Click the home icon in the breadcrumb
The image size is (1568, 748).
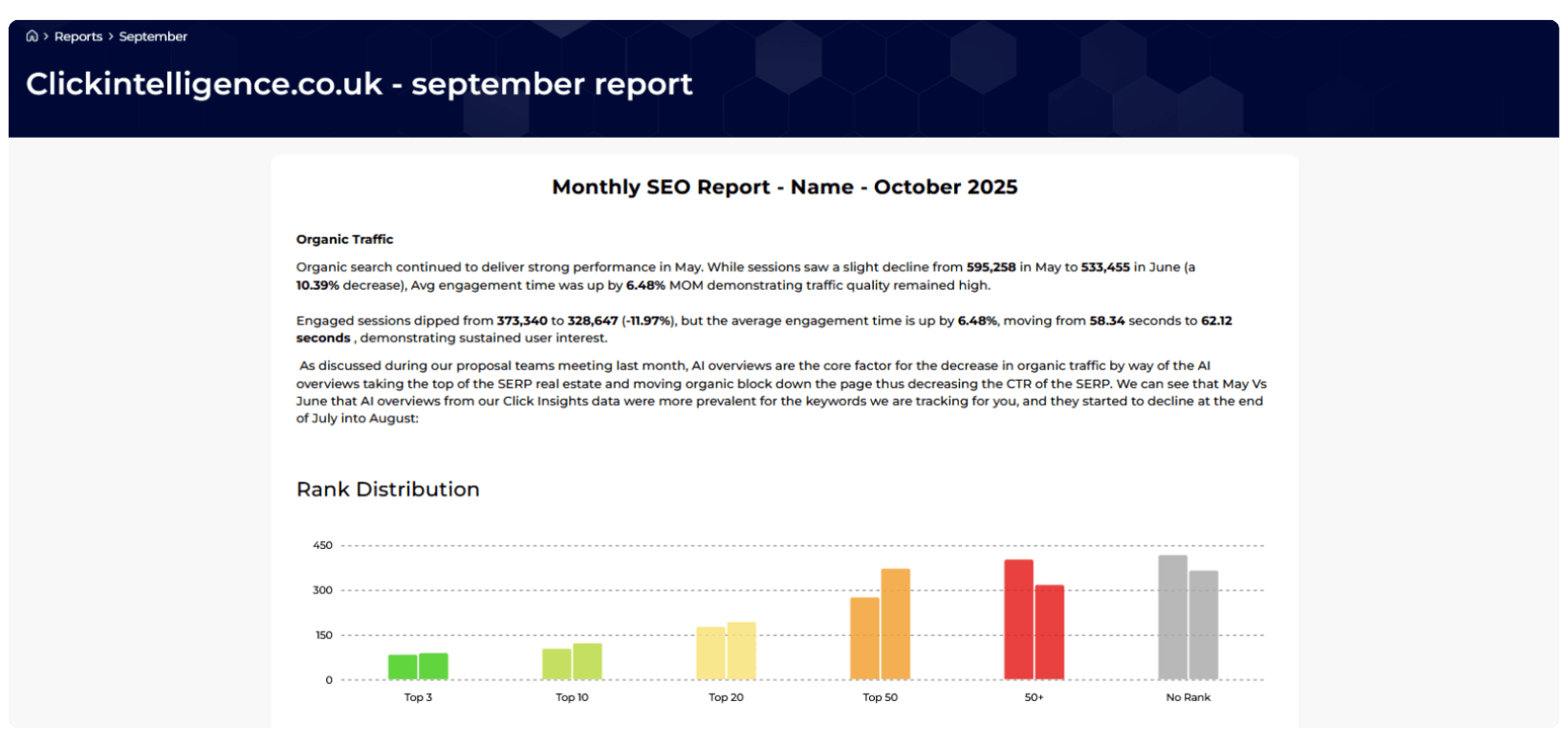(32, 36)
